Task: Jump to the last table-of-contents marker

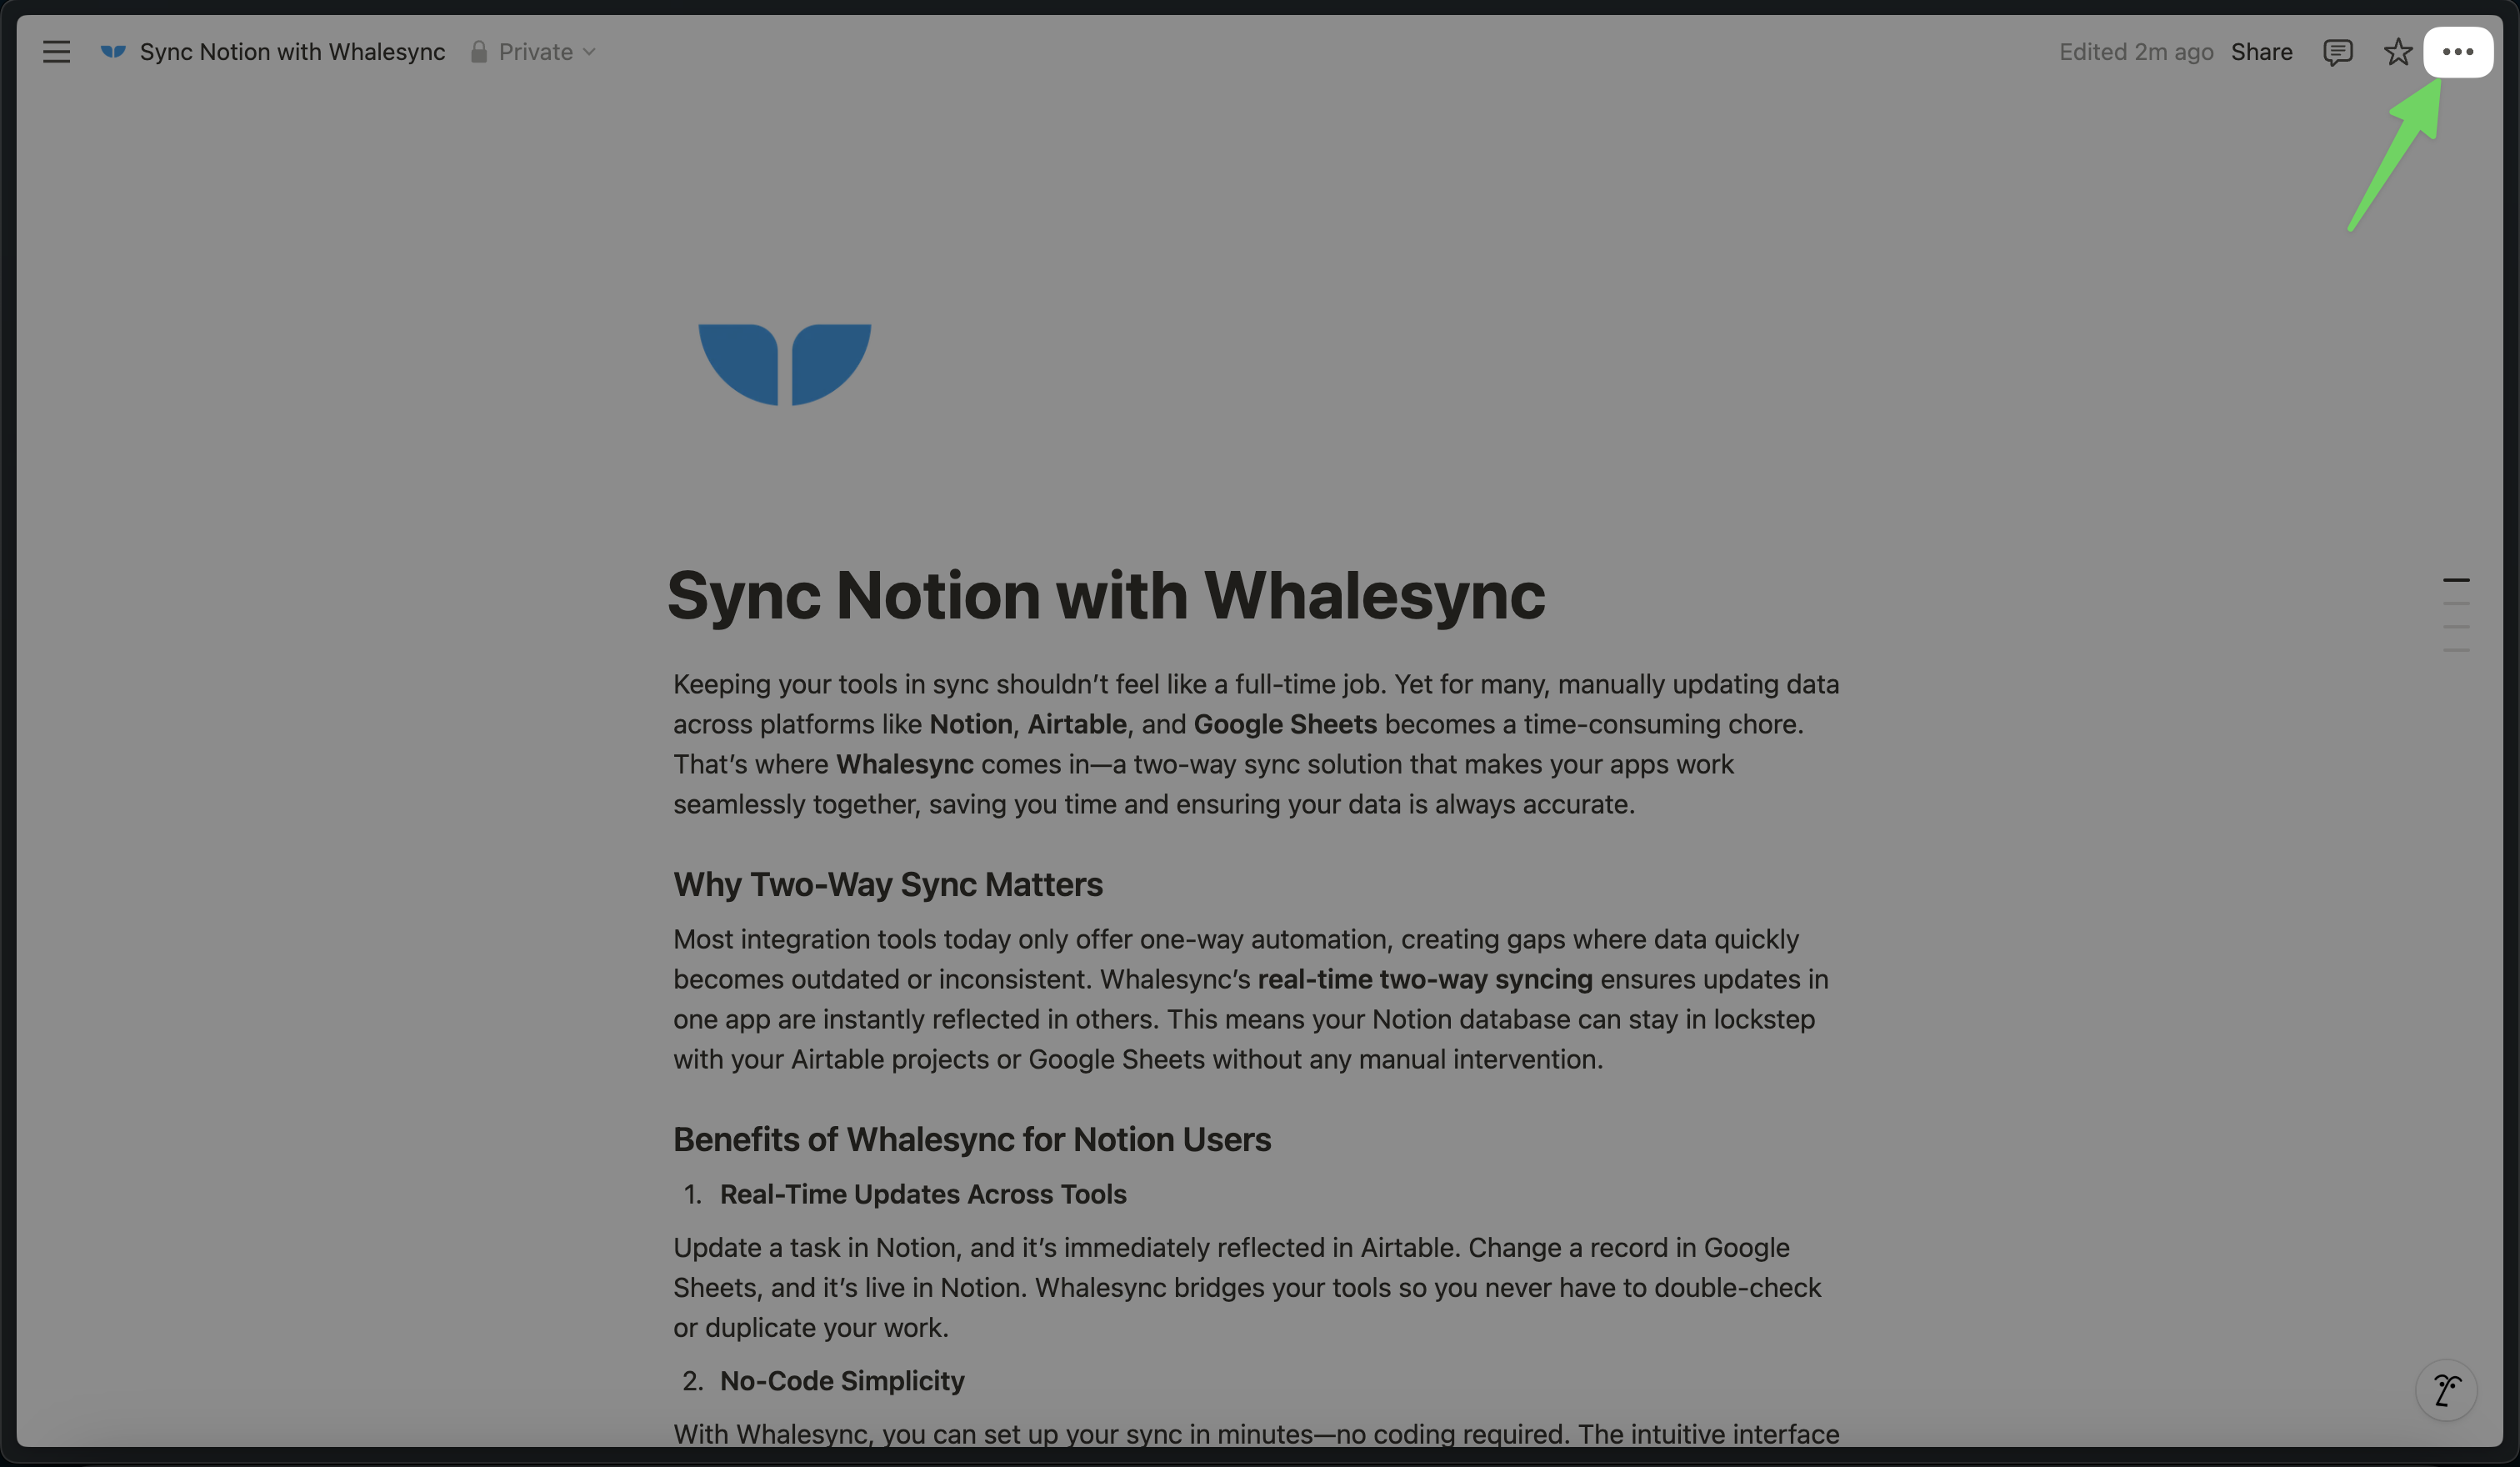Action: (2456, 651)
